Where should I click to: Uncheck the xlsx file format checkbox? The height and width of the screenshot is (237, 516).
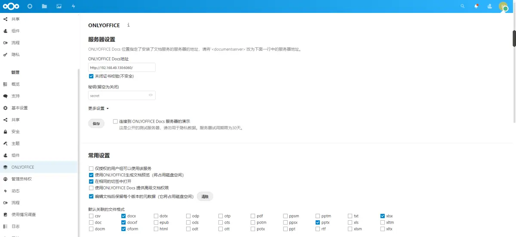coord(383,216)
